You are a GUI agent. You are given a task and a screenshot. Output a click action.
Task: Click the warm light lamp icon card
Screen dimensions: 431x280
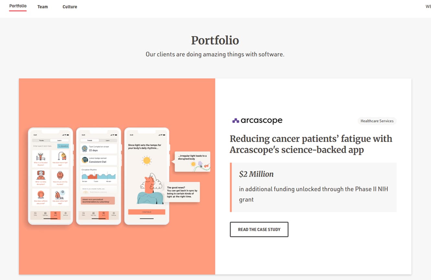point(60,159)
